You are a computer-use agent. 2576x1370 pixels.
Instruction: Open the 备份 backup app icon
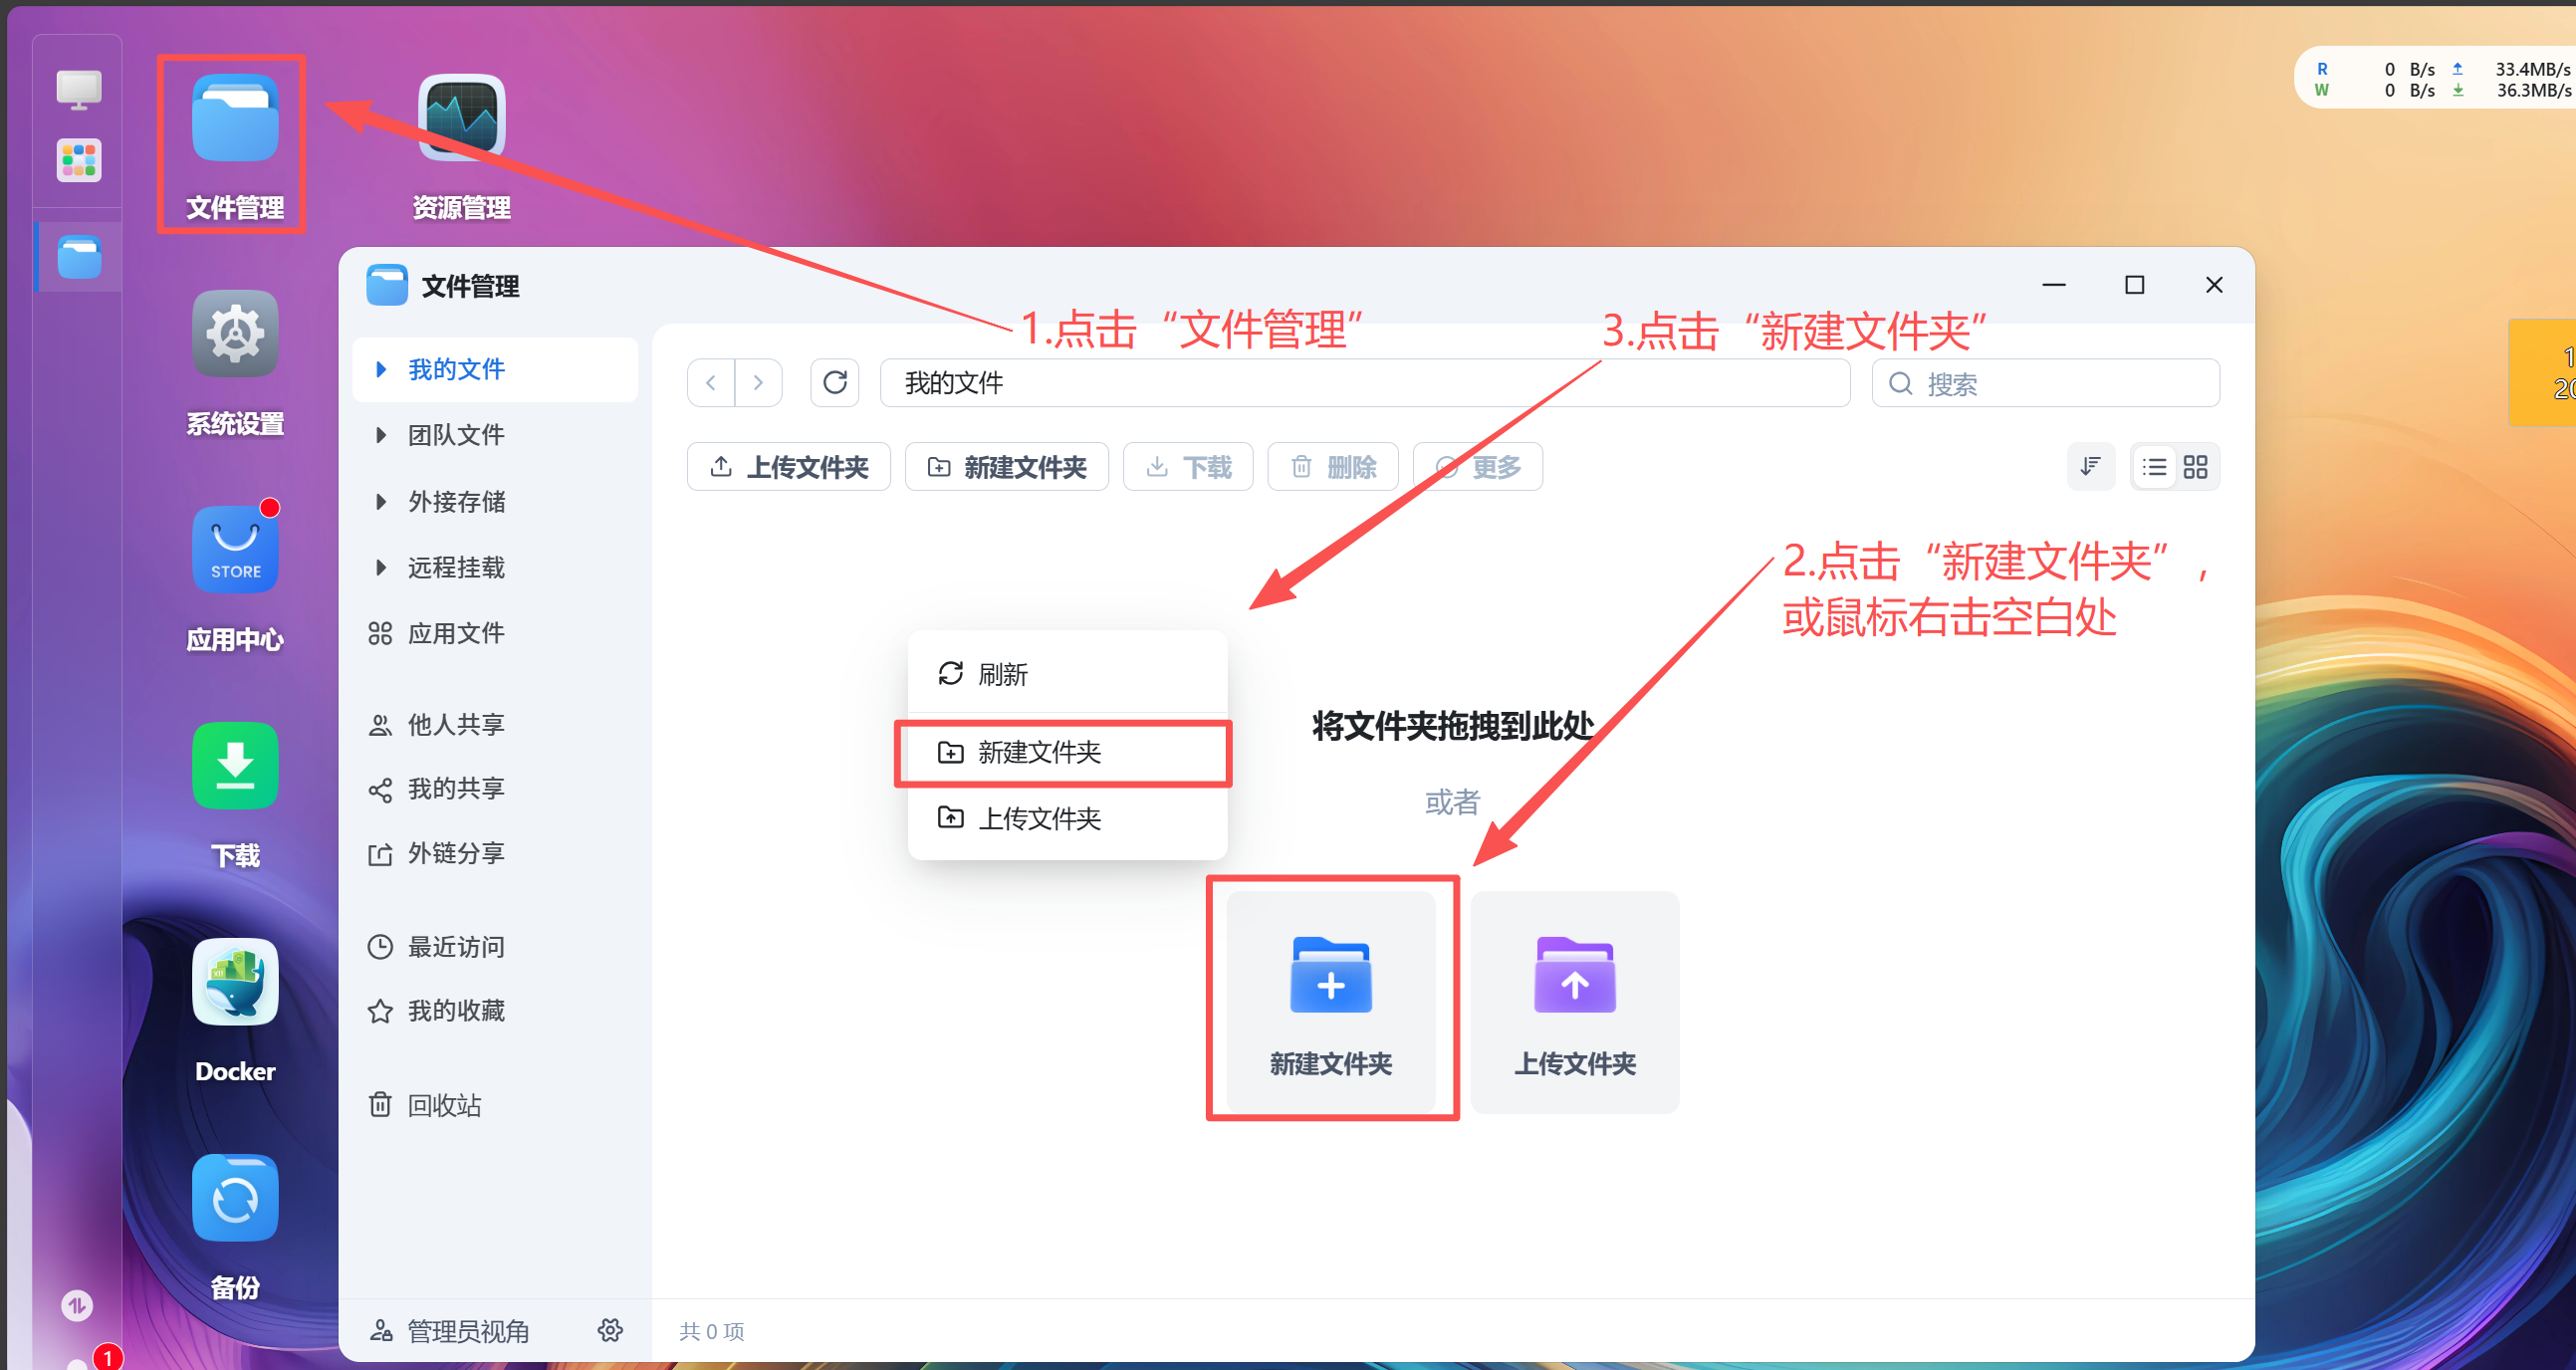pos(235,1199)
